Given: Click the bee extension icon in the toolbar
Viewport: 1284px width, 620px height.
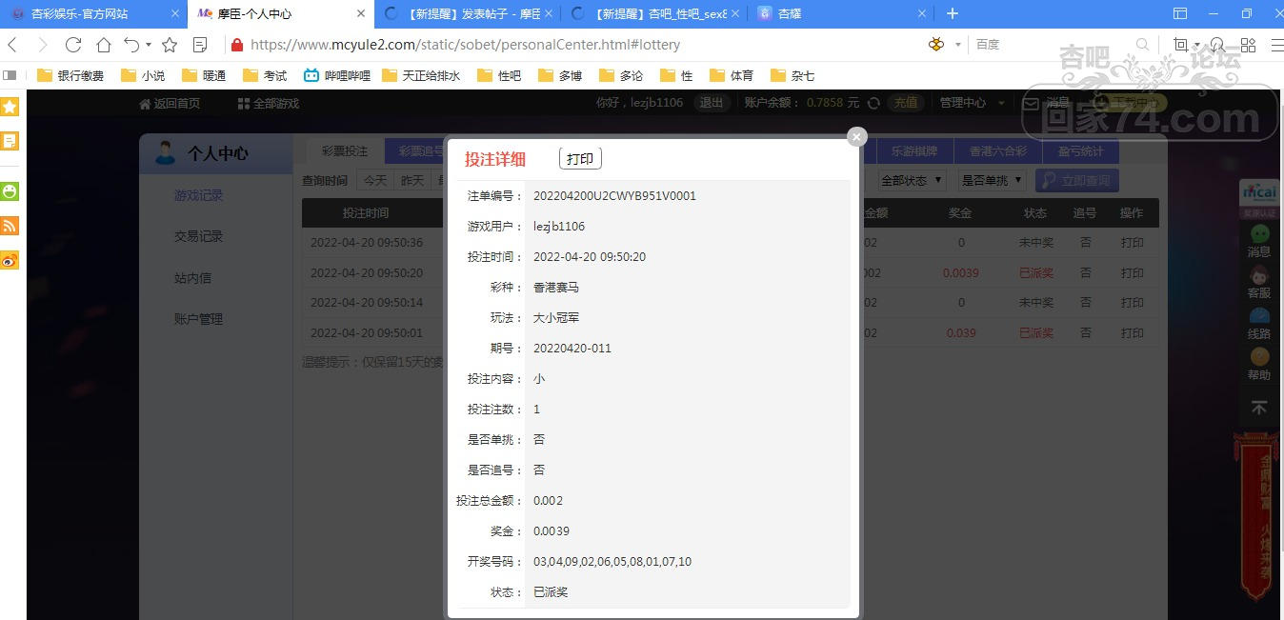Looking at the screenshot, I should click(936, 45).
